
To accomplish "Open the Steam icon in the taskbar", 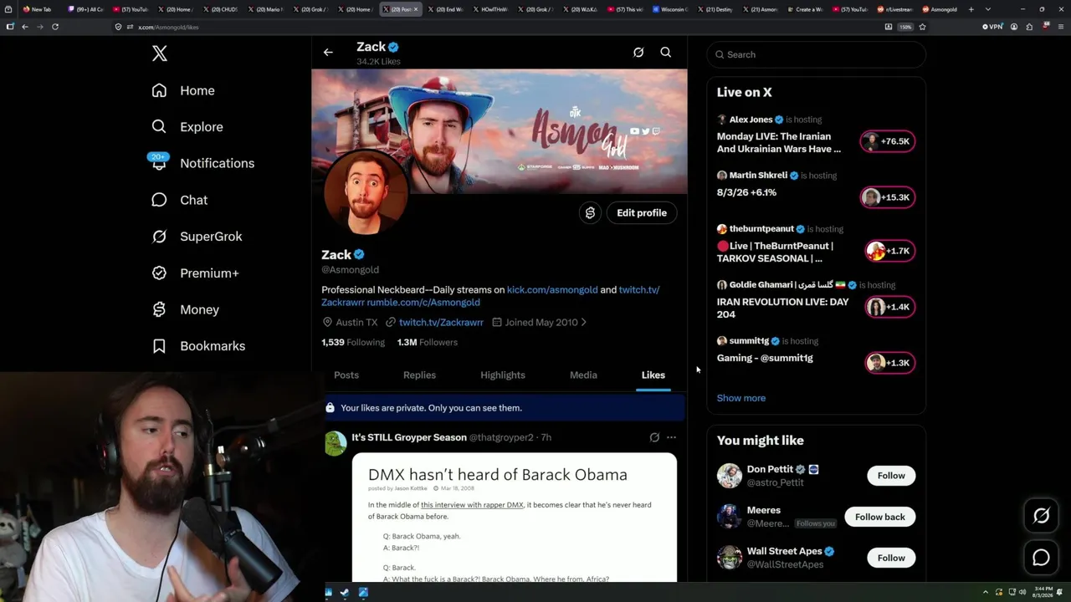I will [x=345, y=593].
